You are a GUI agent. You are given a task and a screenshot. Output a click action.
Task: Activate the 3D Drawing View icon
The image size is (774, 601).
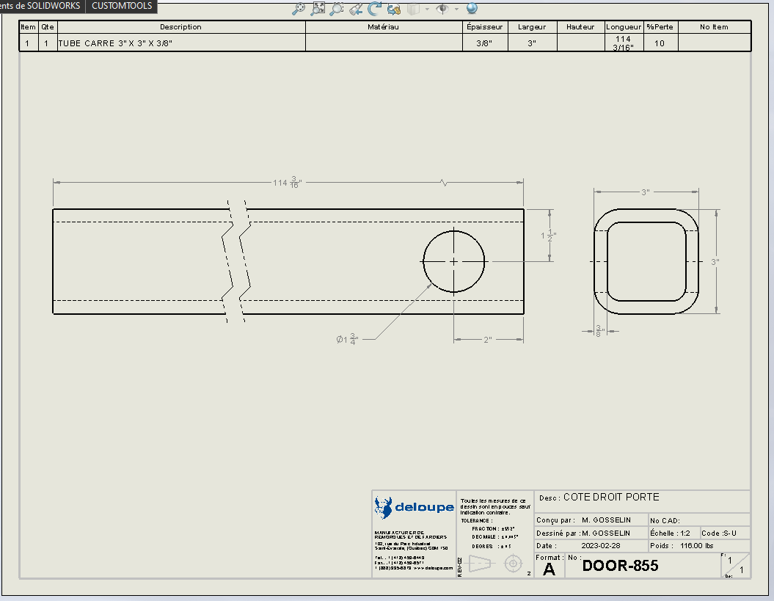click(394, 9)
